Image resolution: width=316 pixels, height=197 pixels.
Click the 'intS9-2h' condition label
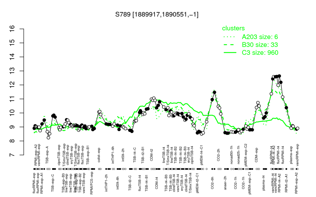(x=123, y=155)
